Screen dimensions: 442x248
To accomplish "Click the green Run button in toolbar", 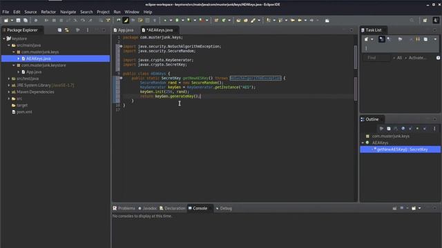I will [x=177, y=20].
